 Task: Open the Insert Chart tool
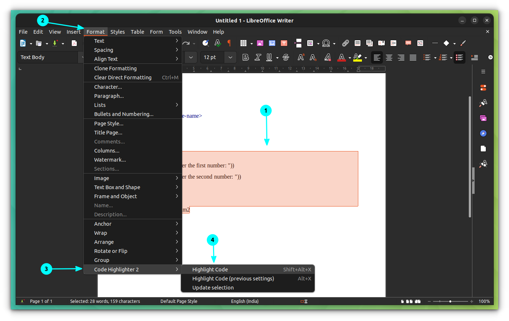[272, 43]
